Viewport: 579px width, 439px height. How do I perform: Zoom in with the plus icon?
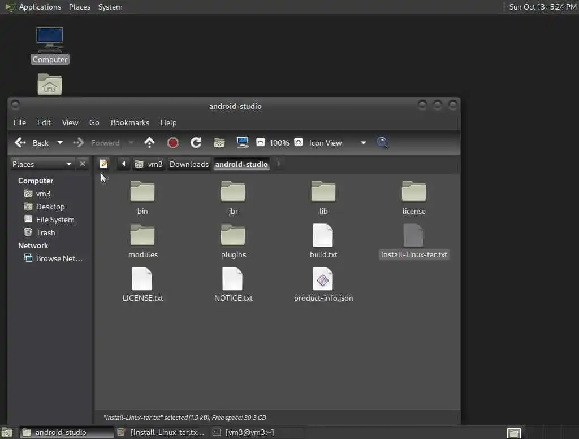point(299,142)
